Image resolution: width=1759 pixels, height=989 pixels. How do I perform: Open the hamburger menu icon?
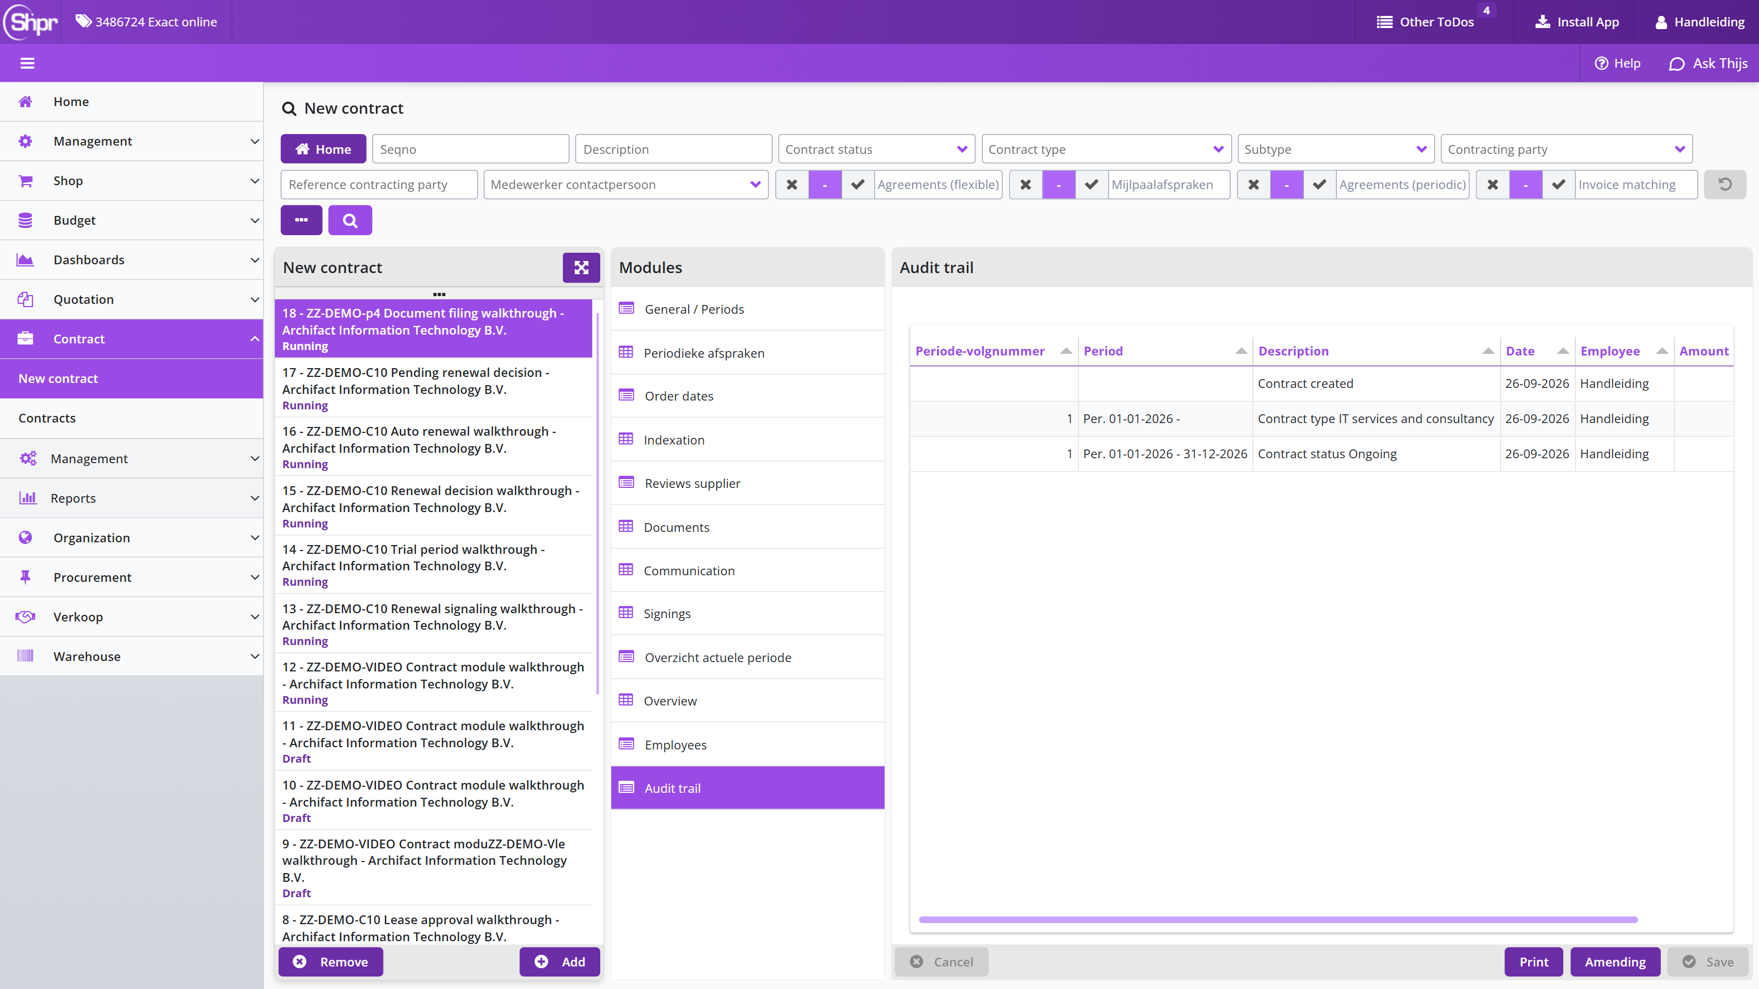tap(27, 64)
